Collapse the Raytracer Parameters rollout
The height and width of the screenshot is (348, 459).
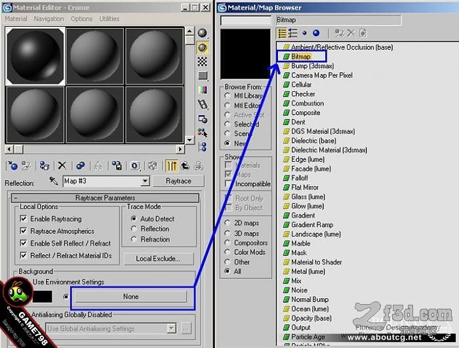tap(105, 198)
